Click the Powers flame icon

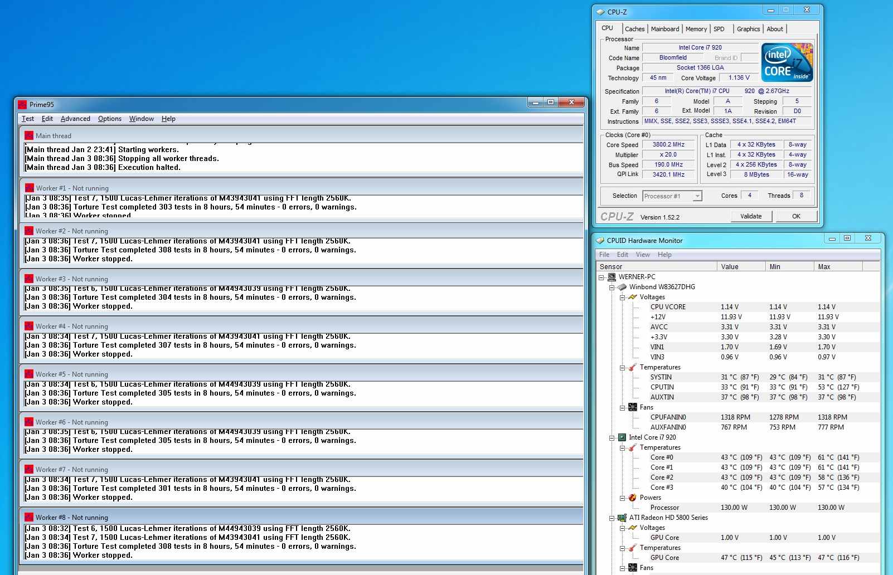tap(633, 498)
